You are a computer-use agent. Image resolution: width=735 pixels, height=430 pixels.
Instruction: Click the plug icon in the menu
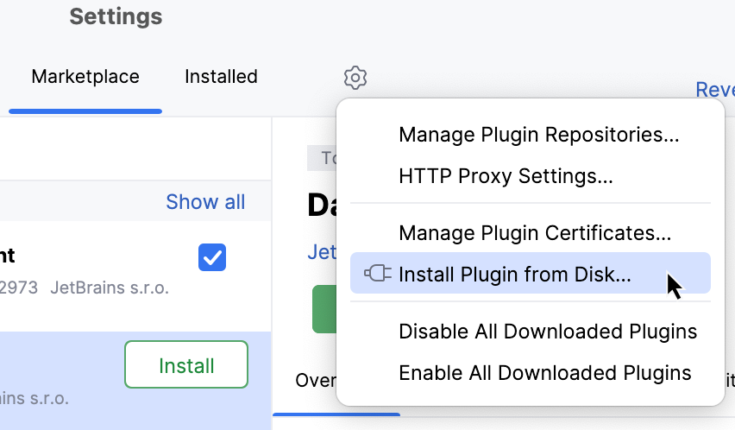(x=377, y=275)
